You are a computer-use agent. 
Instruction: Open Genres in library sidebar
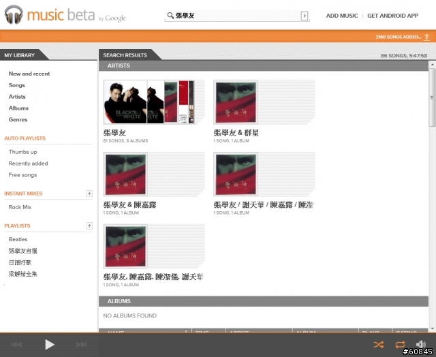coord(18,119)
